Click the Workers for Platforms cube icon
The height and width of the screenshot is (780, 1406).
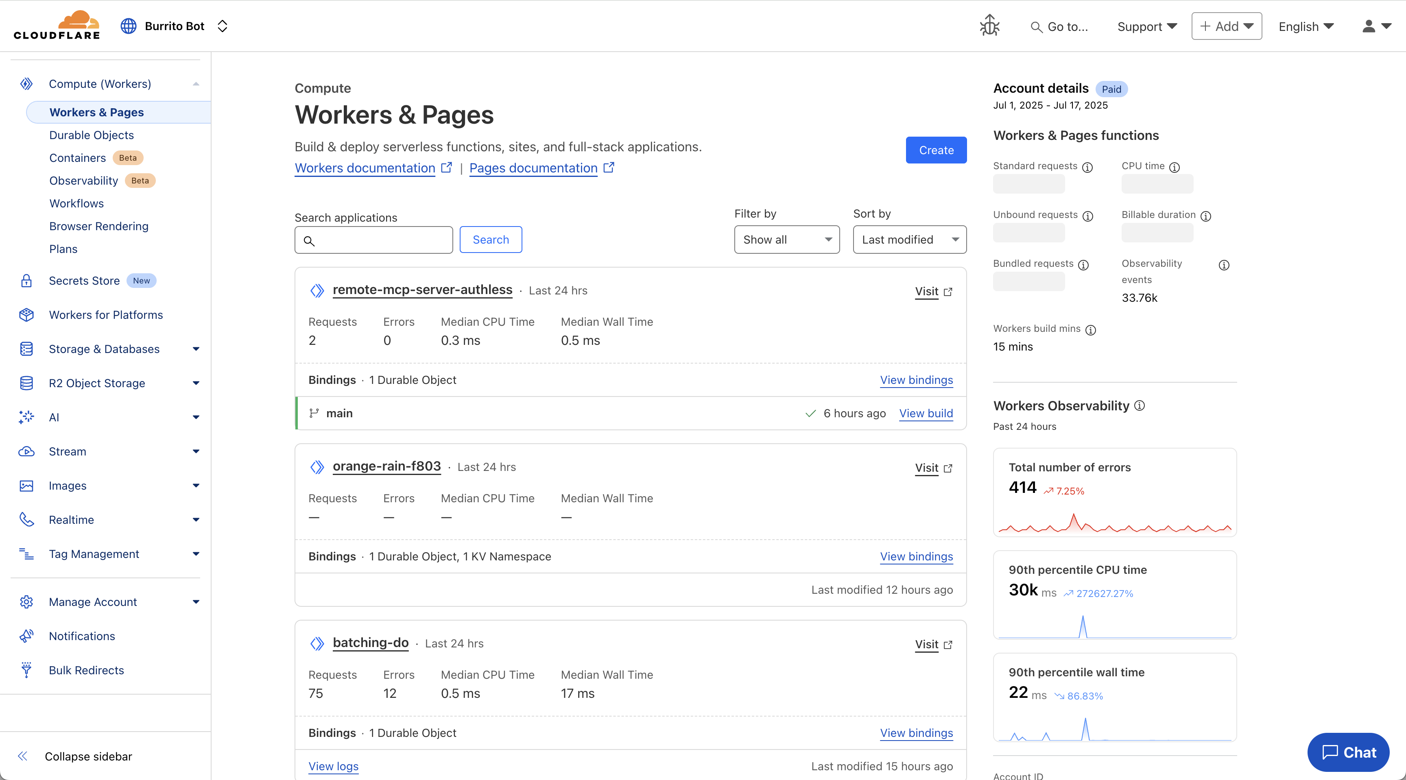pyautogui.click(x=26, y=315)
